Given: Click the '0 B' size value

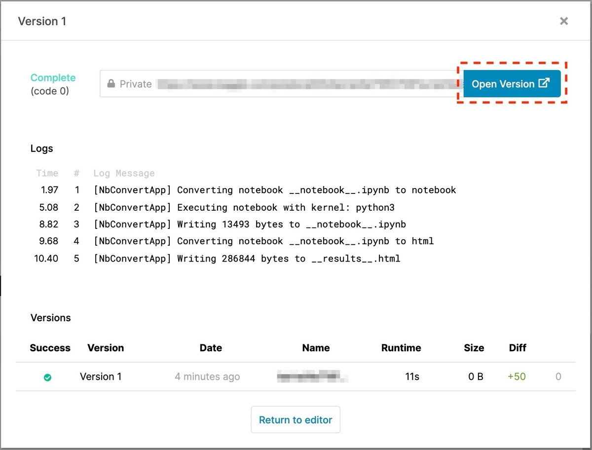Looking at the screenshot, I should (476, 376).
